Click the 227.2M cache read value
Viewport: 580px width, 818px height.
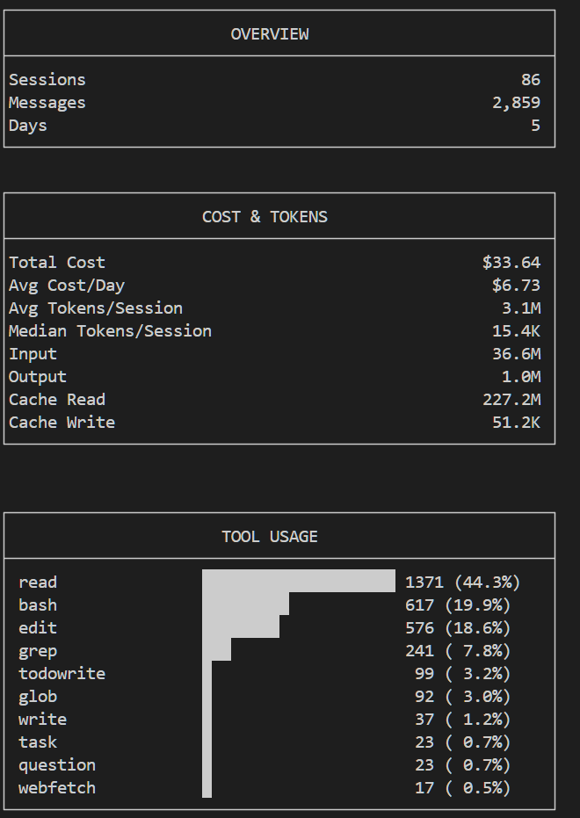click(511, 400)
